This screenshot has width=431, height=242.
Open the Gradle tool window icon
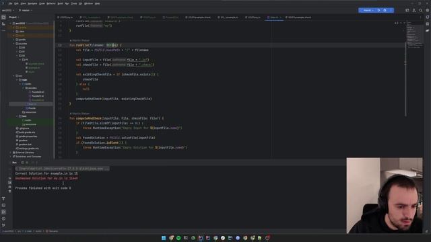tap(428, 31)
